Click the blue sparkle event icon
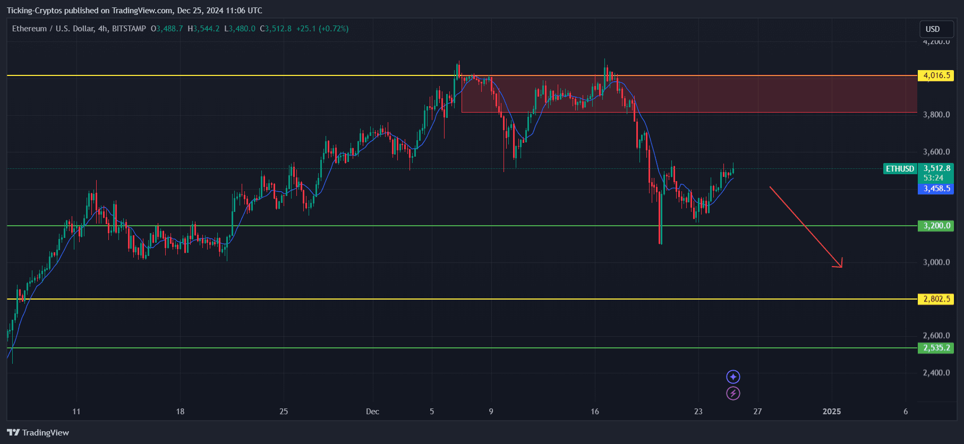The height and width of the screenshot is (444, 964). (733, 377)
